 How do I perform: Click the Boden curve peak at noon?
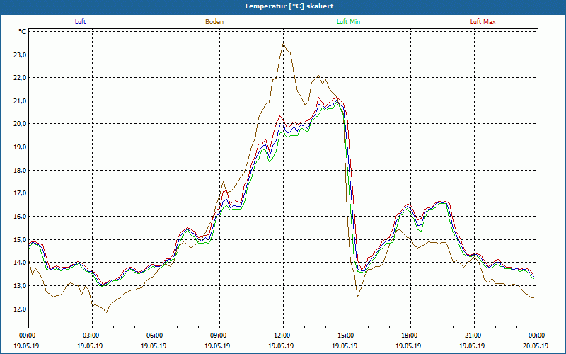pos(284,43)
